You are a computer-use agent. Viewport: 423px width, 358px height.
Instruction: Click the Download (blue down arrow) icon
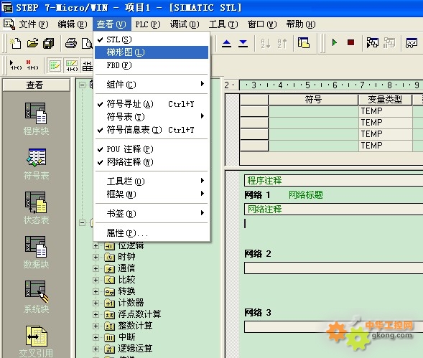(243, 43)
